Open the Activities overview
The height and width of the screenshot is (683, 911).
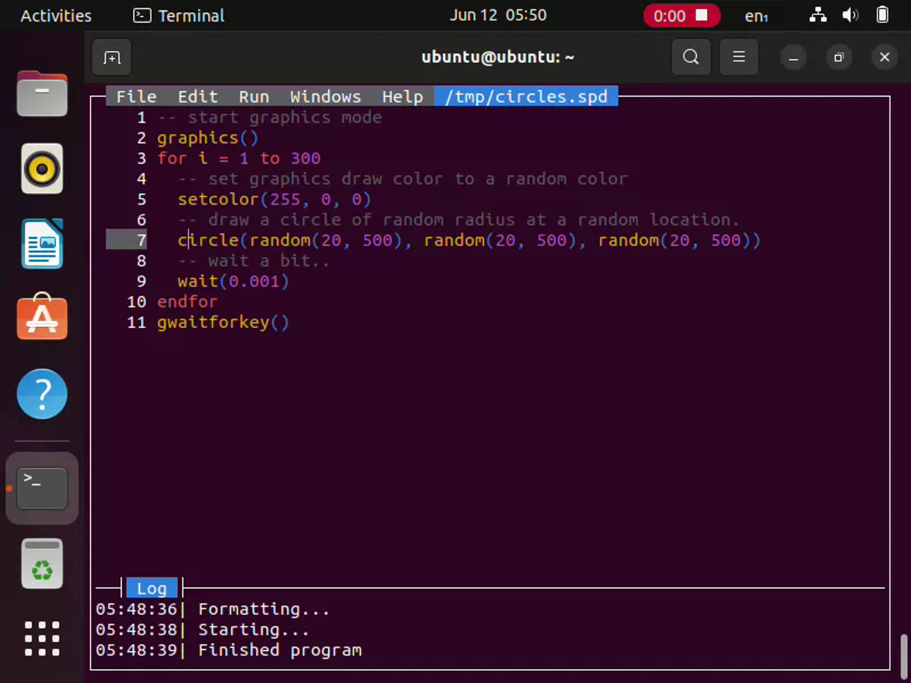click(x=56, y=16)
